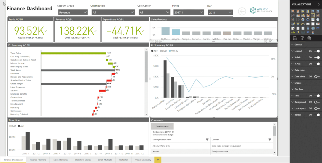Open the Format paint roller tab
Screen dimensions: 322x163
302,38
